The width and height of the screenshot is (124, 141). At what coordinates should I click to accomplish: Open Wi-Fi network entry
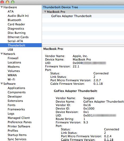[x=11, y=79]
